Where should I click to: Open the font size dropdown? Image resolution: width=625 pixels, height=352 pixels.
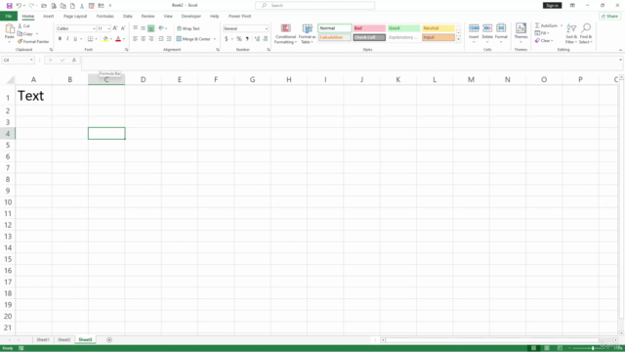pos(108,28)
